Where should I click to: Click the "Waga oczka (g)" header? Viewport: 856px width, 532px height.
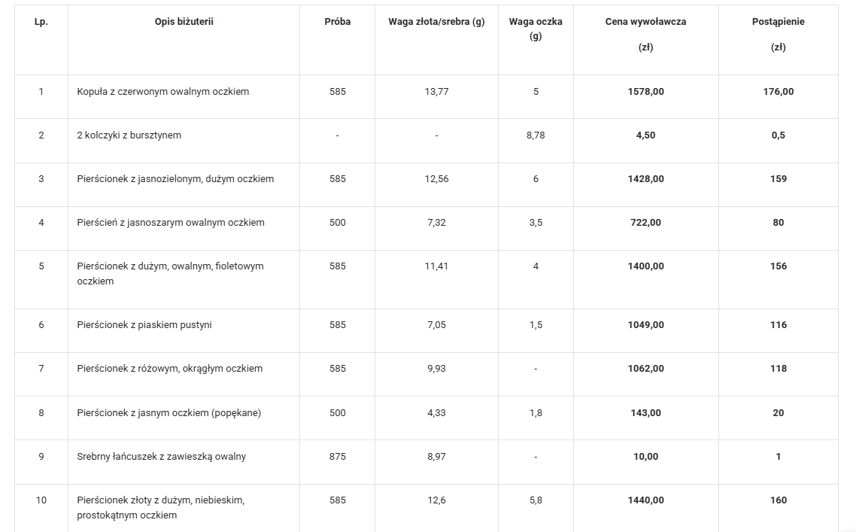(x=536, y=29)
